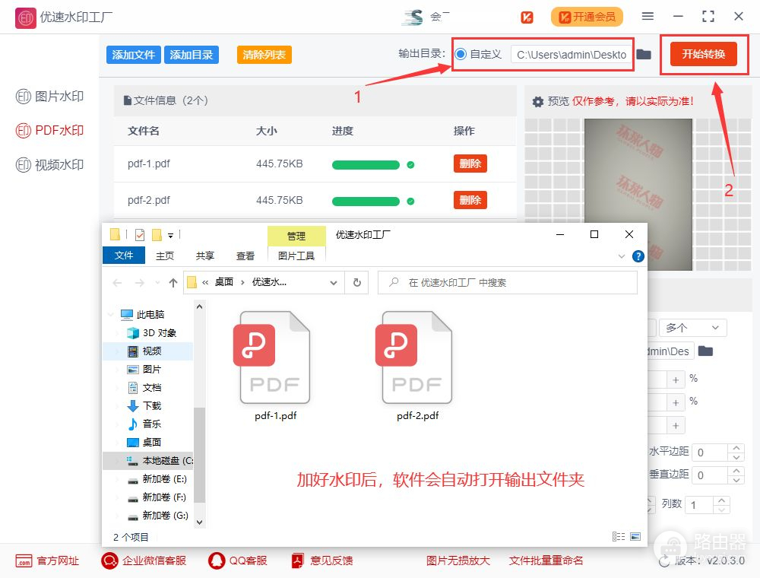Delete pdf-2.pdf from the list
Image resolution: width=760 pixels, height=578 pixels.
click(470, 200)
